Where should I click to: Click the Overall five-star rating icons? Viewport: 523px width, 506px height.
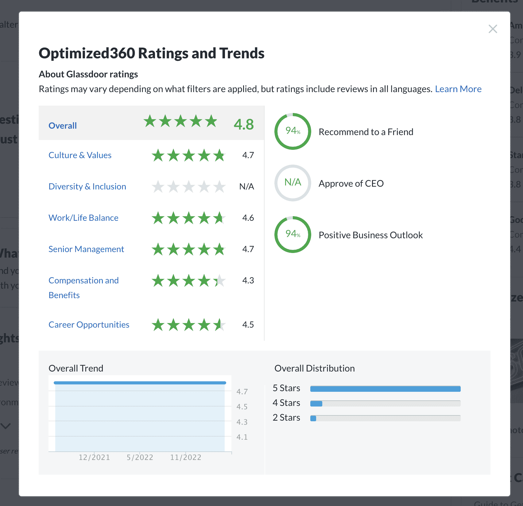coord(180,121)
